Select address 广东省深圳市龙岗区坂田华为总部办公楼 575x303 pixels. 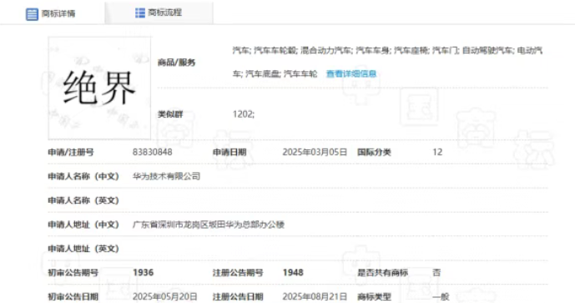209,225
